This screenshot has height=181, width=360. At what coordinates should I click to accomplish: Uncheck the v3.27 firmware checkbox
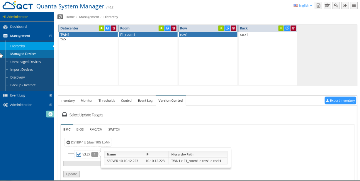click(x=79, y=154)
